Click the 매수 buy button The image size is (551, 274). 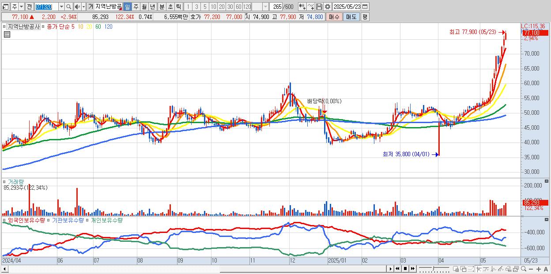click(334, 17)
